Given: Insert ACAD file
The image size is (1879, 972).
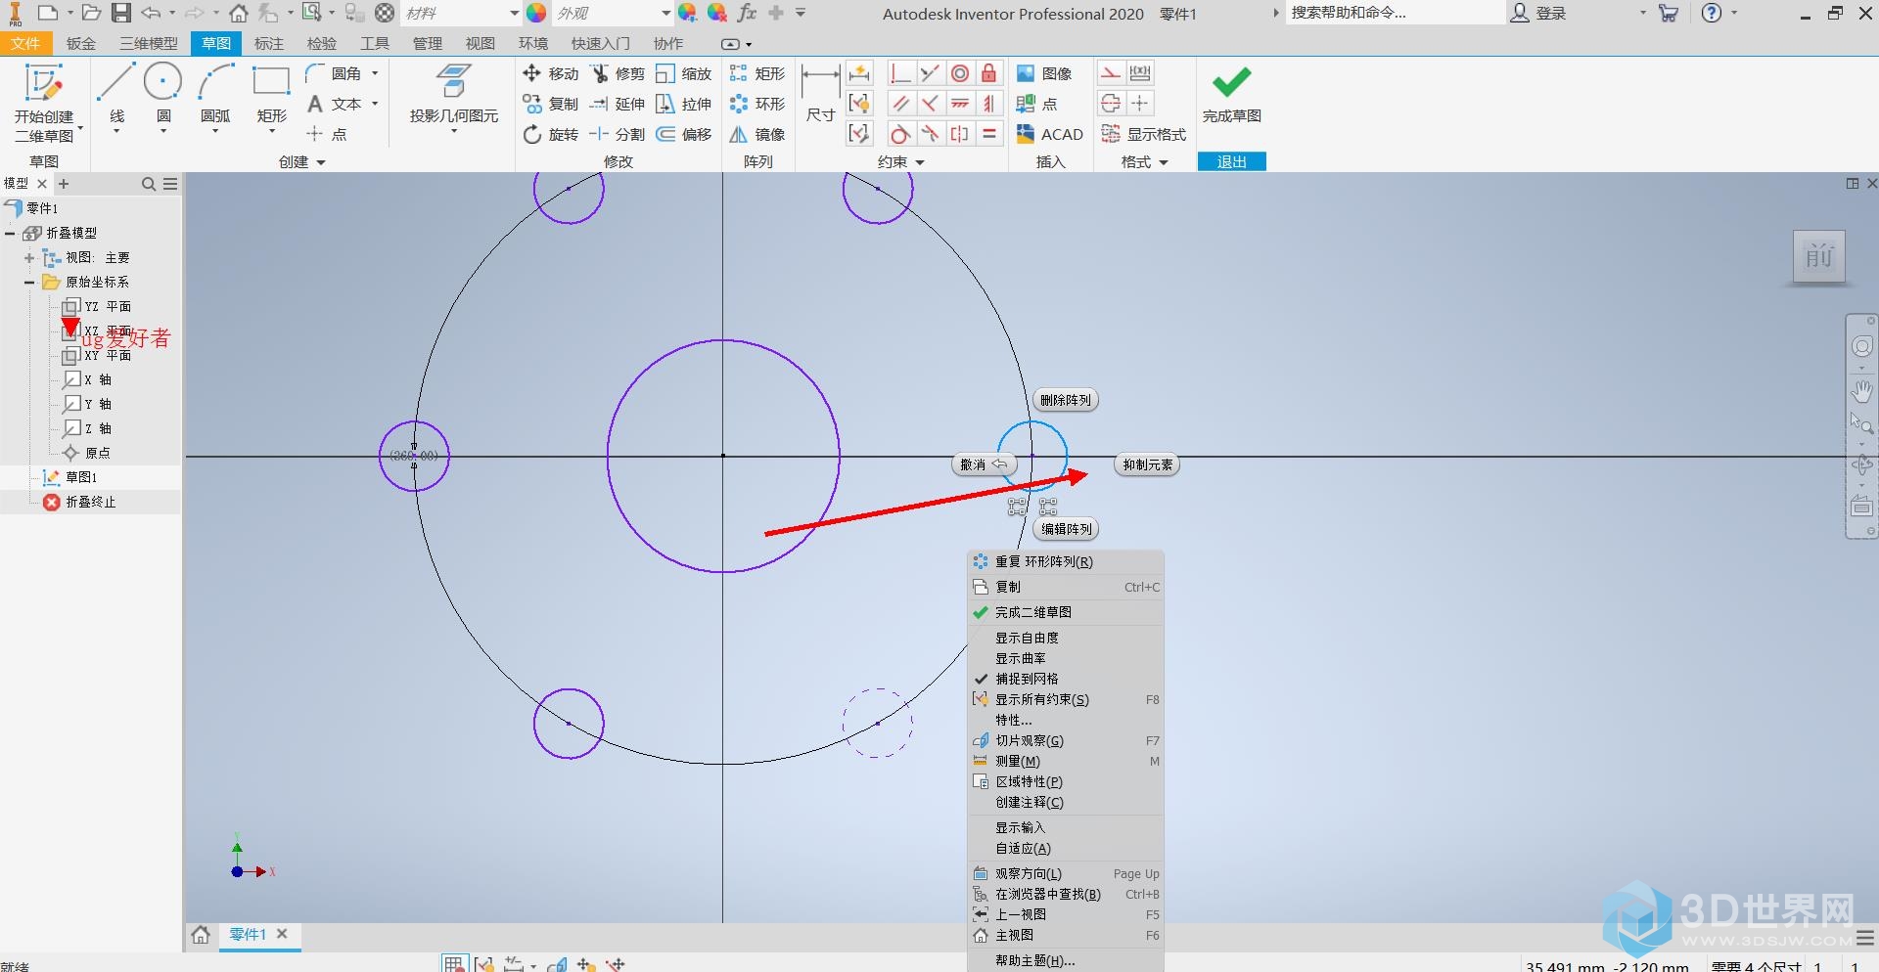Looking at the screenshot, I should pos(1049,134).
